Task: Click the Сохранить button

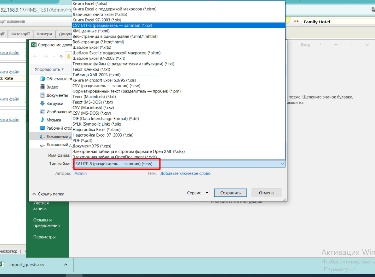Action: tap(230, 193)
